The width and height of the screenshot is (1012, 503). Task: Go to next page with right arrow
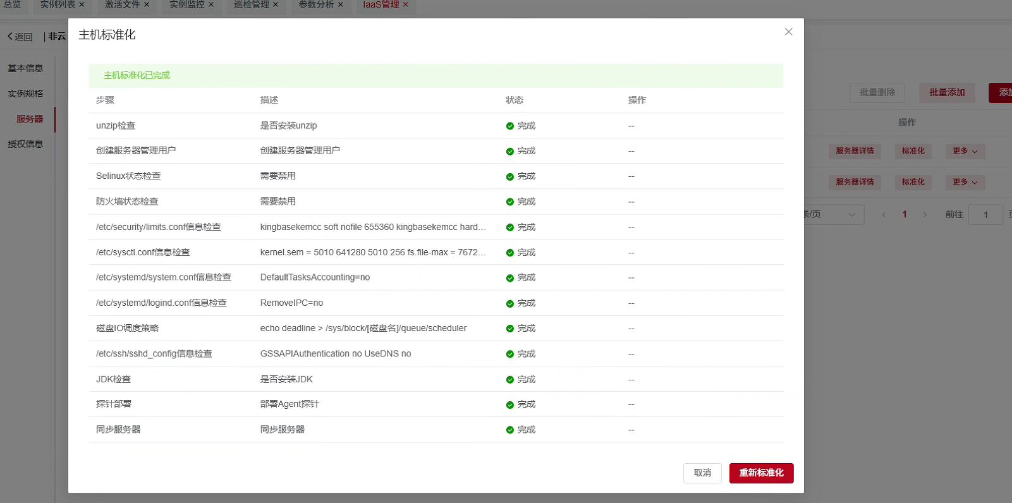(x=925, y=214)
